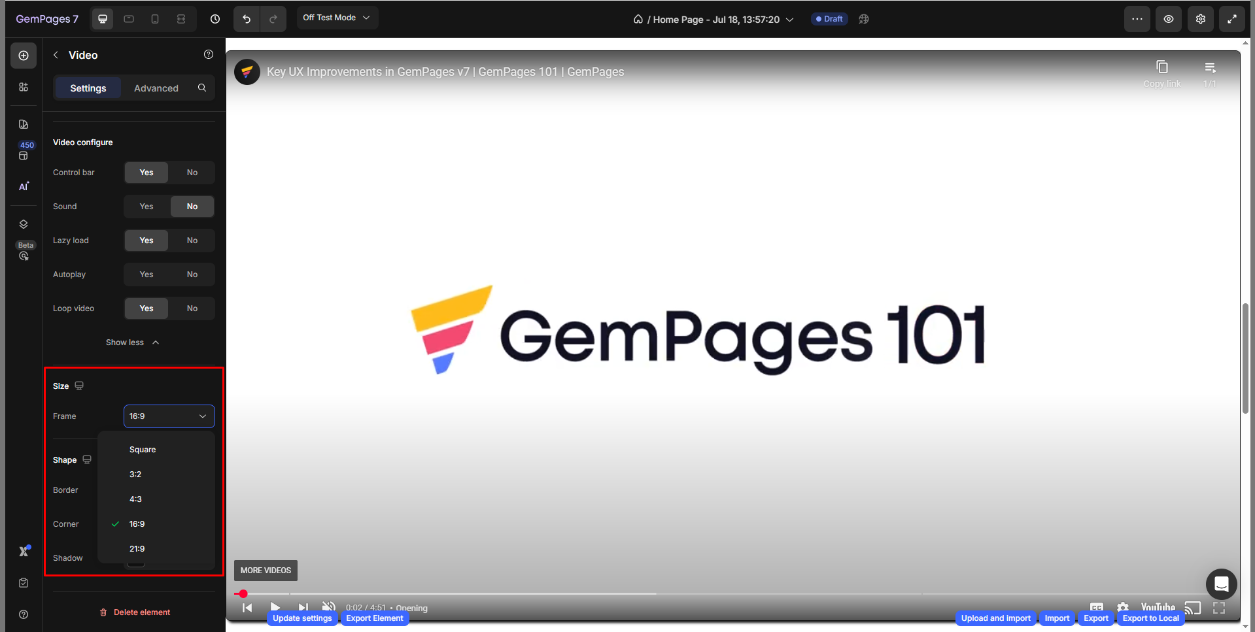Choose Square frame option
Image resolution: width=1255 pixels, height=632 pixels.
click(156, 450)
